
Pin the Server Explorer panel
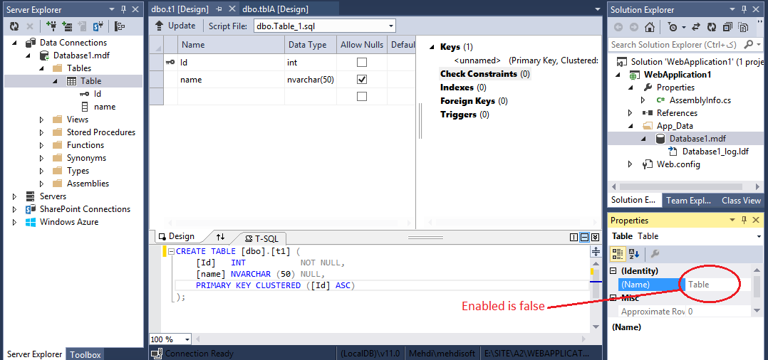[x=123, y=9]
